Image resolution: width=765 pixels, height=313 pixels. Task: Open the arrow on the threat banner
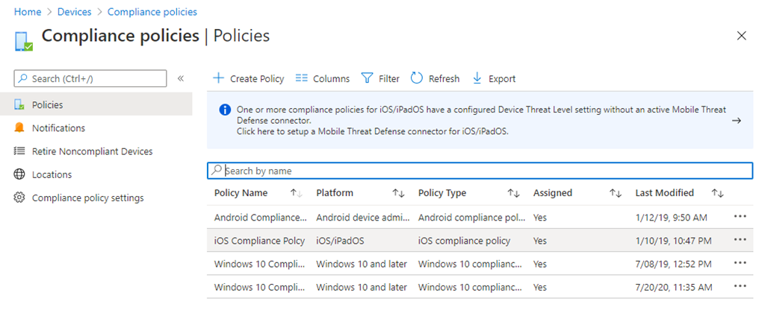[x=736, y=120]
